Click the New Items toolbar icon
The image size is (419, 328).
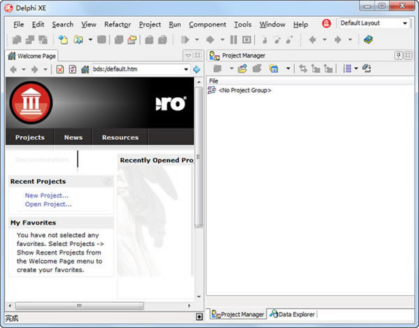click(63, 40)
